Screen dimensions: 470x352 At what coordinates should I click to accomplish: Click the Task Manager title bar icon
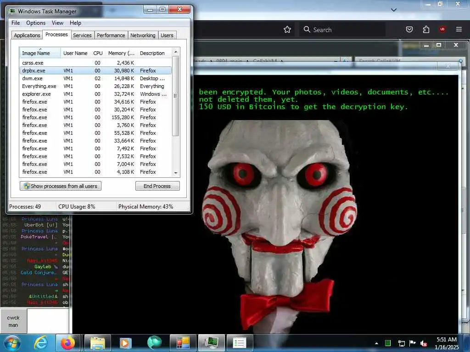[x=12, y=11]
